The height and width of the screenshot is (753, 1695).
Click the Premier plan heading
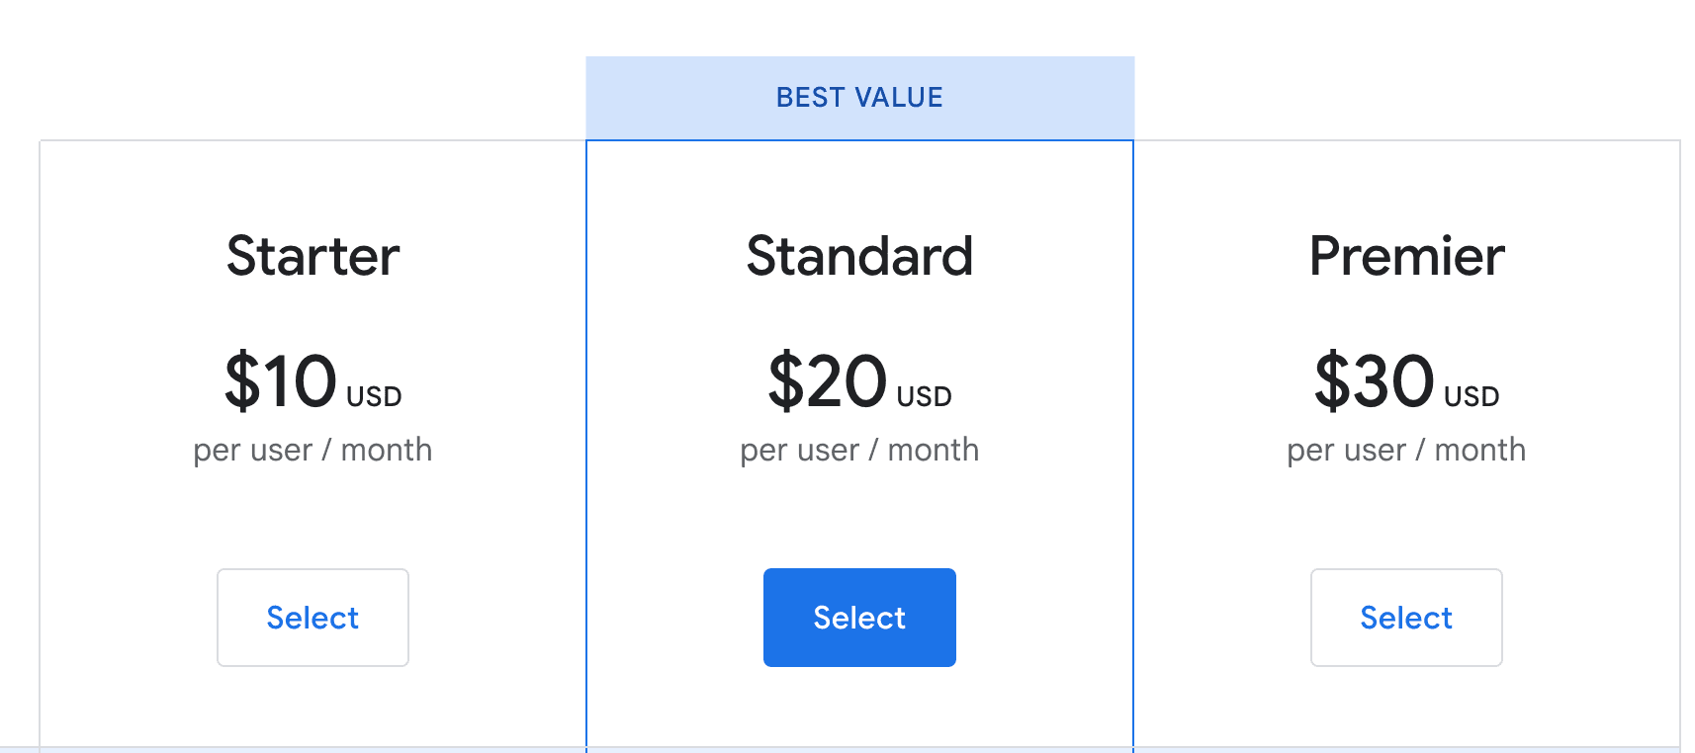pos(1406,256)
